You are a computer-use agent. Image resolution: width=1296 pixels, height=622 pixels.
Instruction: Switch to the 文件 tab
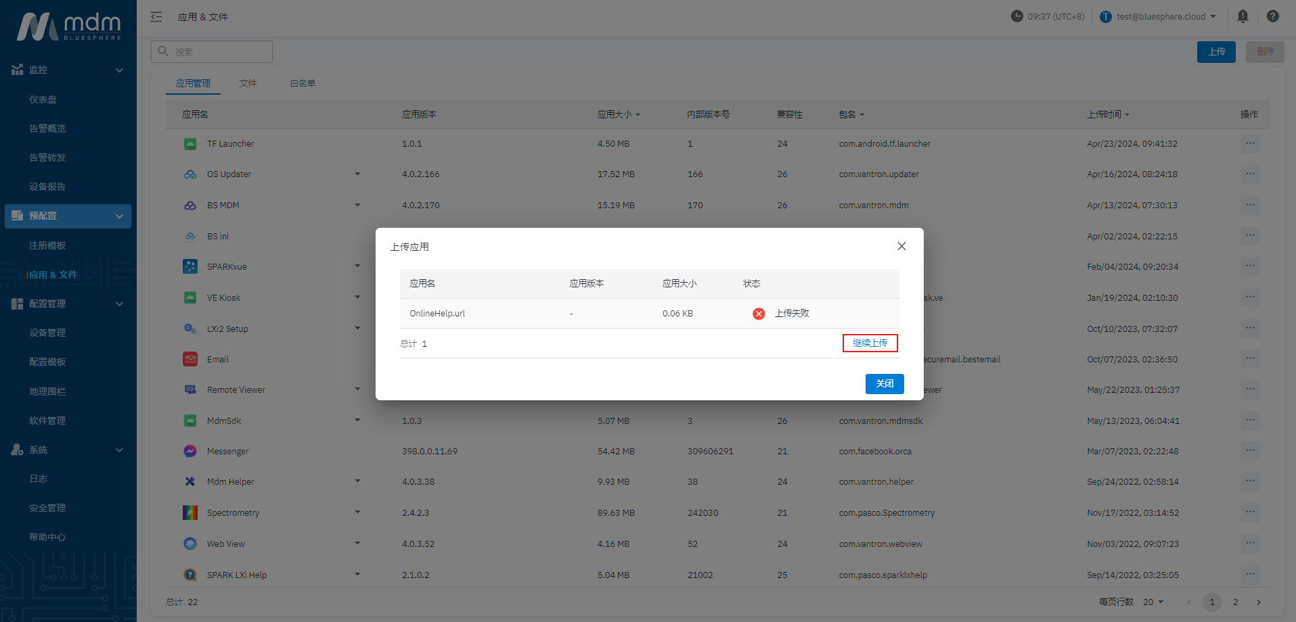tap(248, 83)
